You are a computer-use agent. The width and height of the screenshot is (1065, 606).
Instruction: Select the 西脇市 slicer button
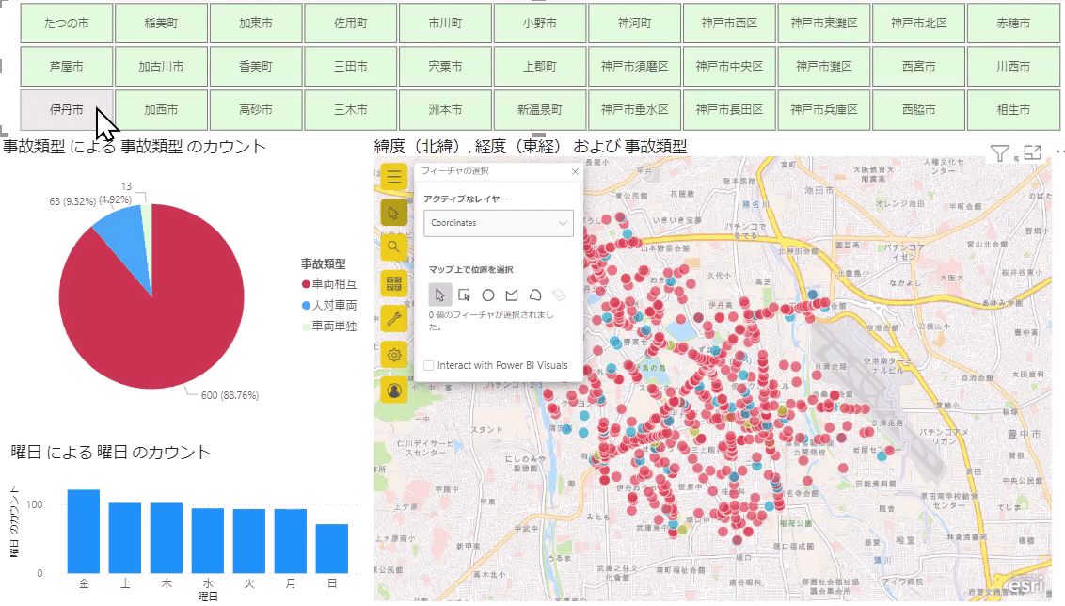click(919, 109)
